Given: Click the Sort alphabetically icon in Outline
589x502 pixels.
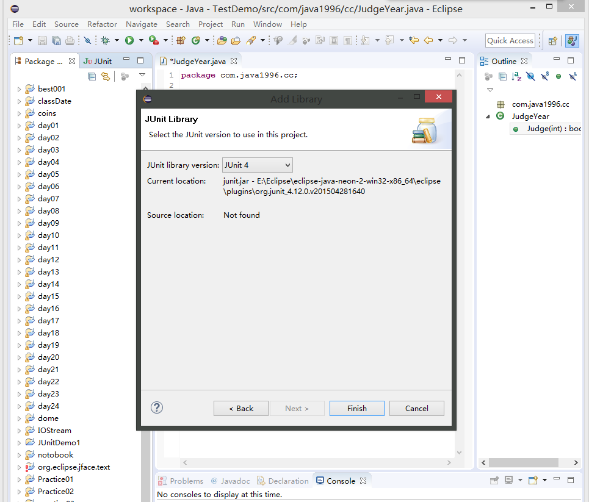Looking at the screenshot, I should click(516, 76).
